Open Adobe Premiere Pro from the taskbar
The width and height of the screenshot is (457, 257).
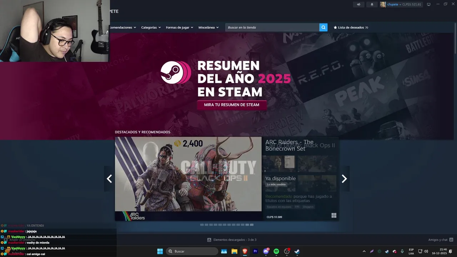click(255, 251)
